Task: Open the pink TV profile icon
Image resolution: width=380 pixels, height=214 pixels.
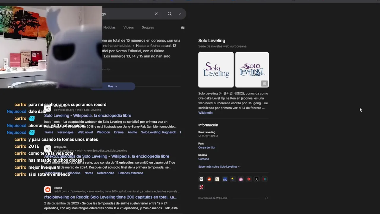Action: 241,179
